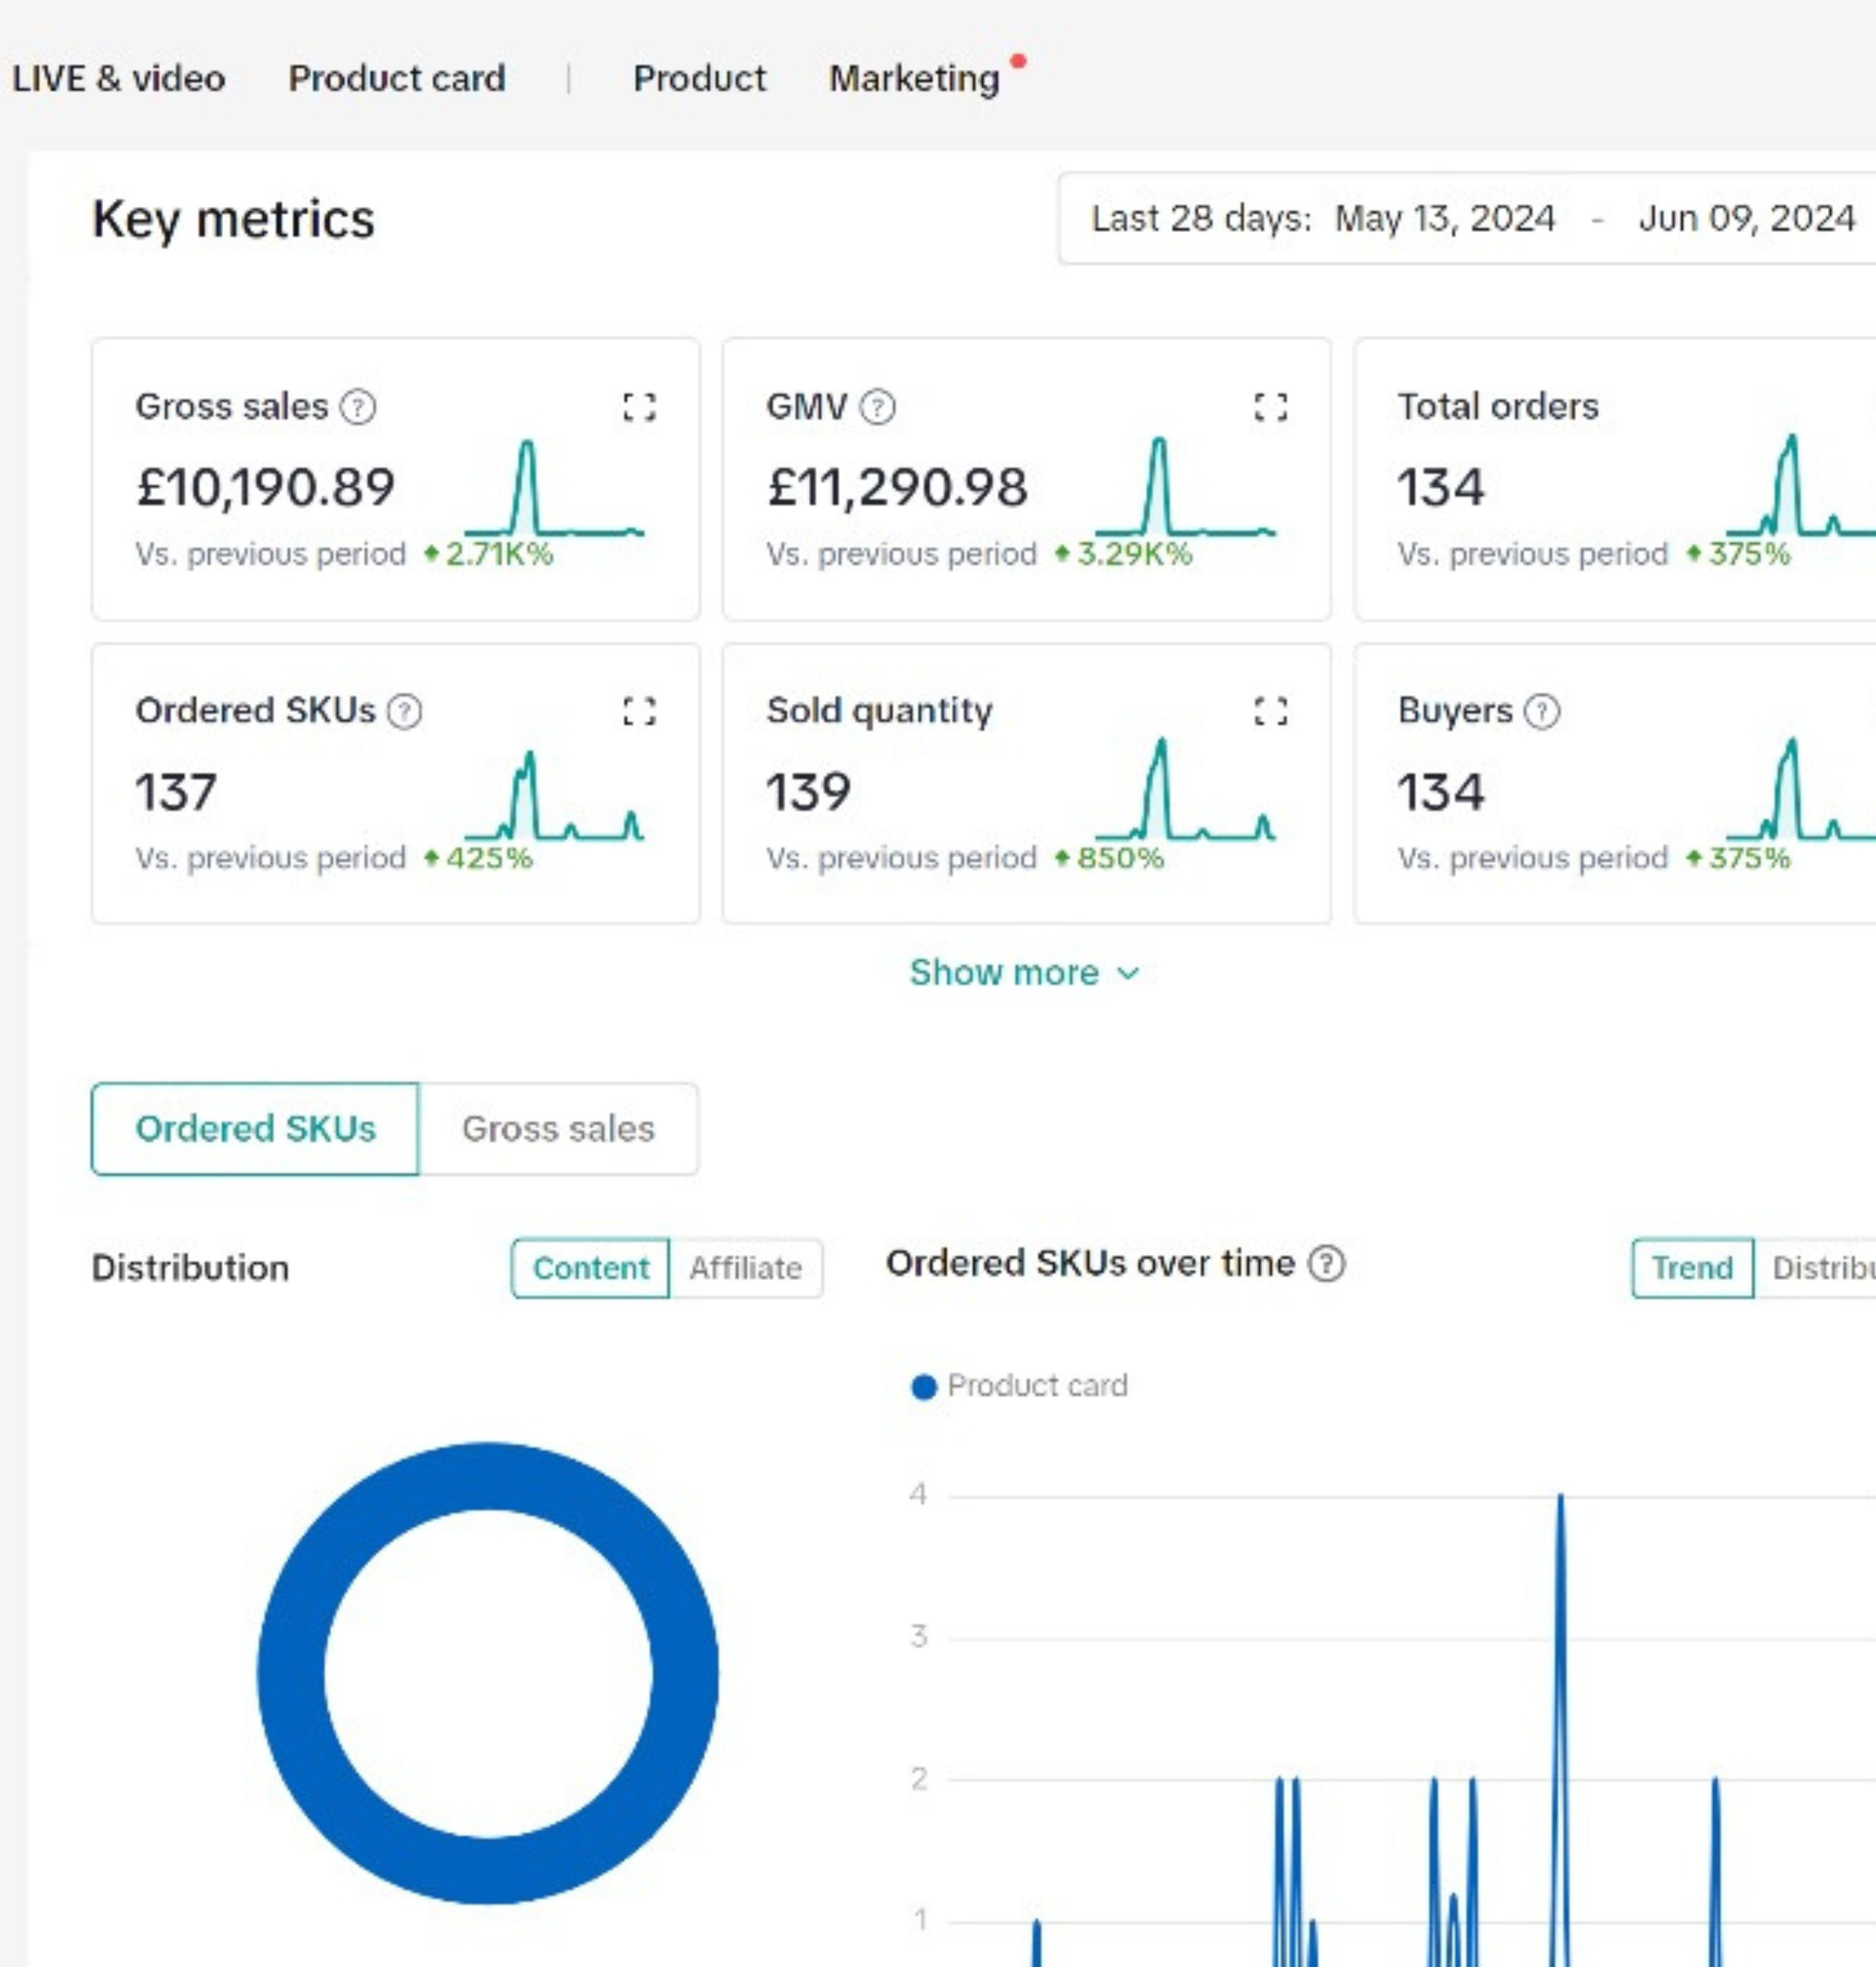Click the 2.71K% change indicator

[488, 554]
